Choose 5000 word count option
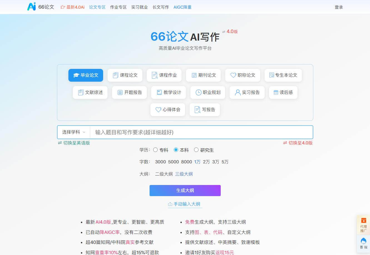 pos(173,162)
